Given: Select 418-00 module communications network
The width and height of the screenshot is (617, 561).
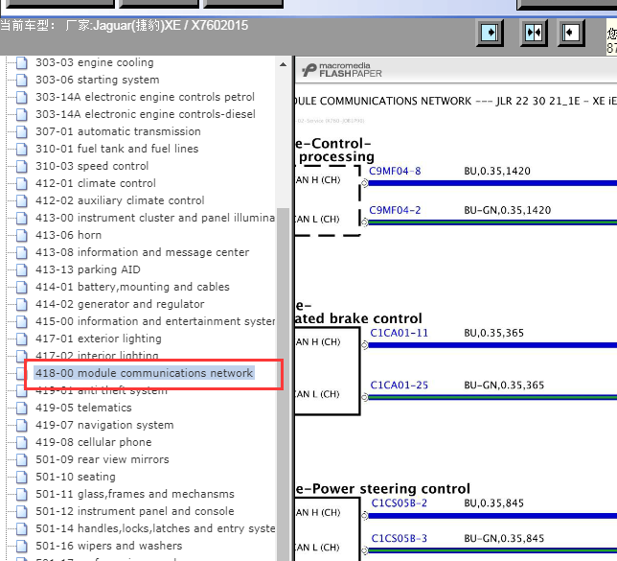Looking at the screenshot, I should tap(144, 373).
